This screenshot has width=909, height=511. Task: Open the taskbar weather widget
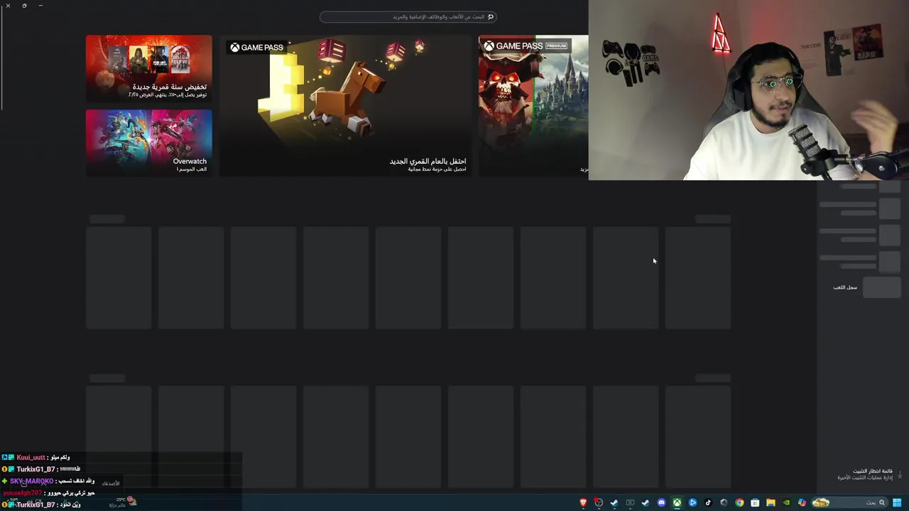coord(122,502)
